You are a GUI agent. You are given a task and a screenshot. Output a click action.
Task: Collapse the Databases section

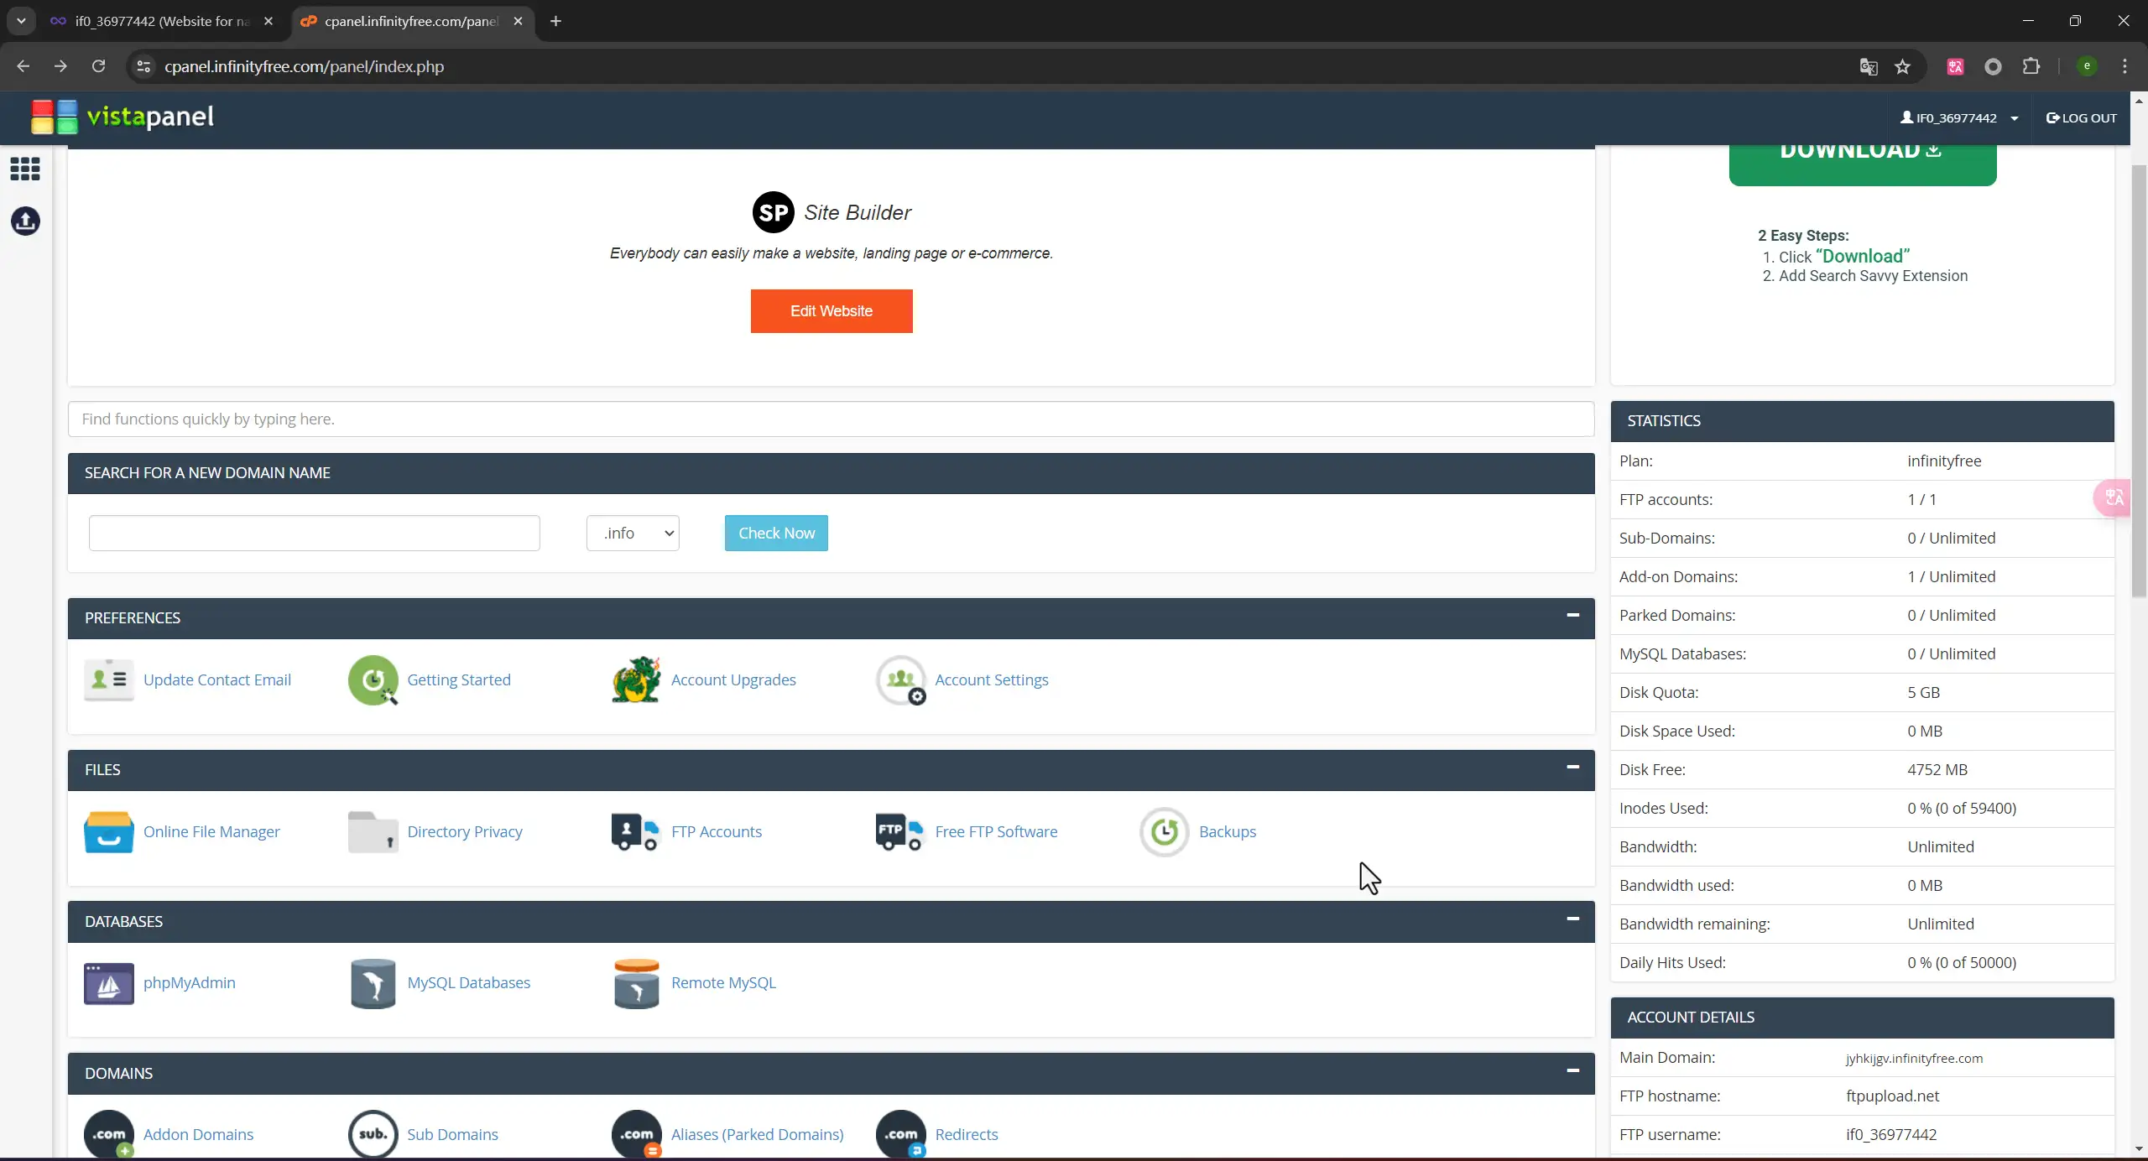[1573, 919]
